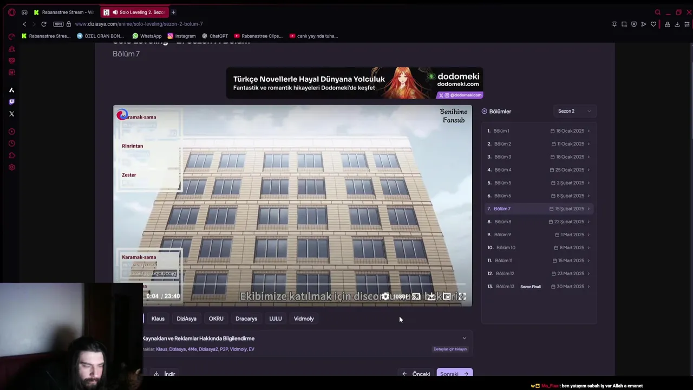Switch to the LULU video source
Viewport: 693px width, 390px height.
click(x=276, y=318)
